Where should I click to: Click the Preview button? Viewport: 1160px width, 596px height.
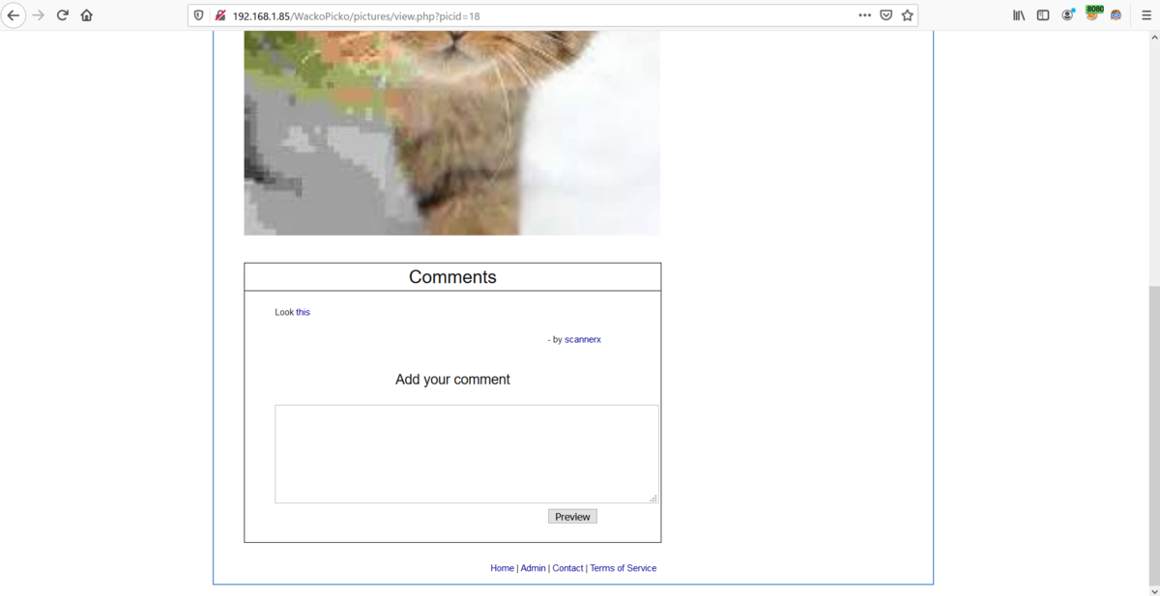(572, 517)
